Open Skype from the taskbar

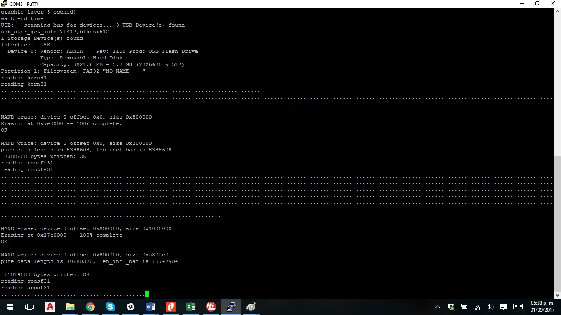(110, 307)
